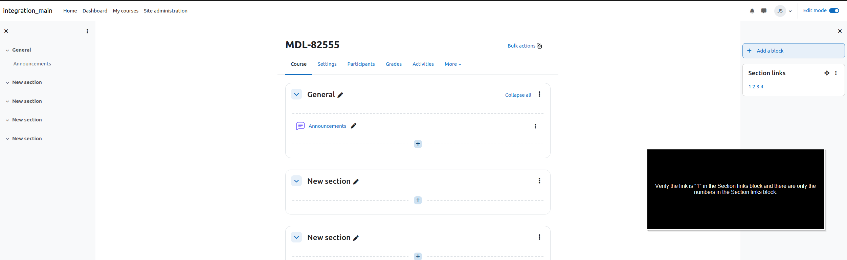The width and height of the screenshot is (847, 260).
Task: Click the Section links block title
Action: click(767, 73)
